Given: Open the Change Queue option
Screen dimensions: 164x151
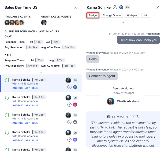Looking at the screenshot, I should tap(112, 15).
